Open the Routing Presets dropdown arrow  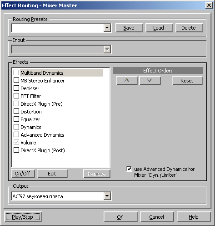[x=107, y=28]
